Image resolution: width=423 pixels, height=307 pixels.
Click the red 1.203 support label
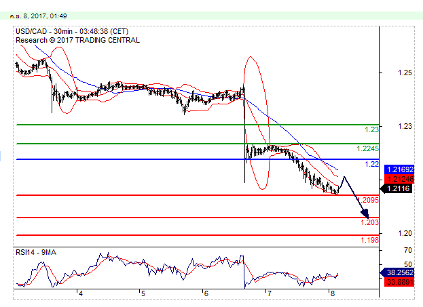370,222
